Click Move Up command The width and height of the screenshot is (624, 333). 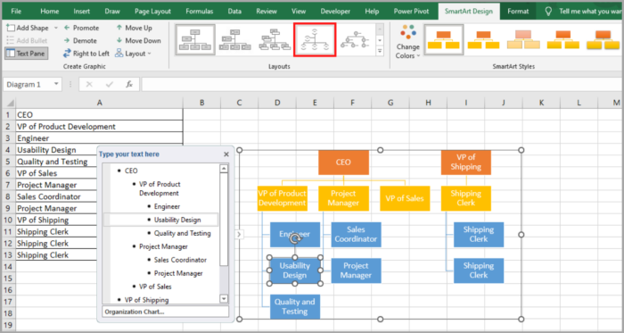(x=134, y=28)
